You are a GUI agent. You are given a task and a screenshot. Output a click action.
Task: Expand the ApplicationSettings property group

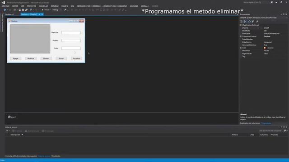click(x=241, y=25)
